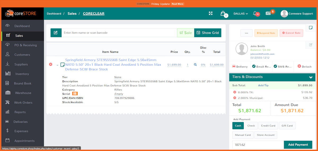Click the Deliveries car icon
The image size is (318, 151).
7,122
